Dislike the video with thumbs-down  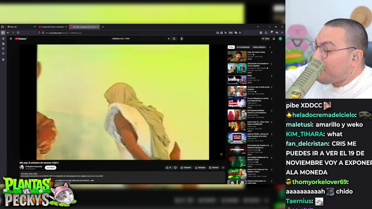(x=175, y=167)
